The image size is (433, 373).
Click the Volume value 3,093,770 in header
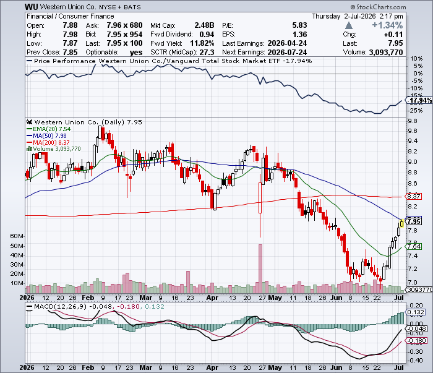[x=386, y=52]
